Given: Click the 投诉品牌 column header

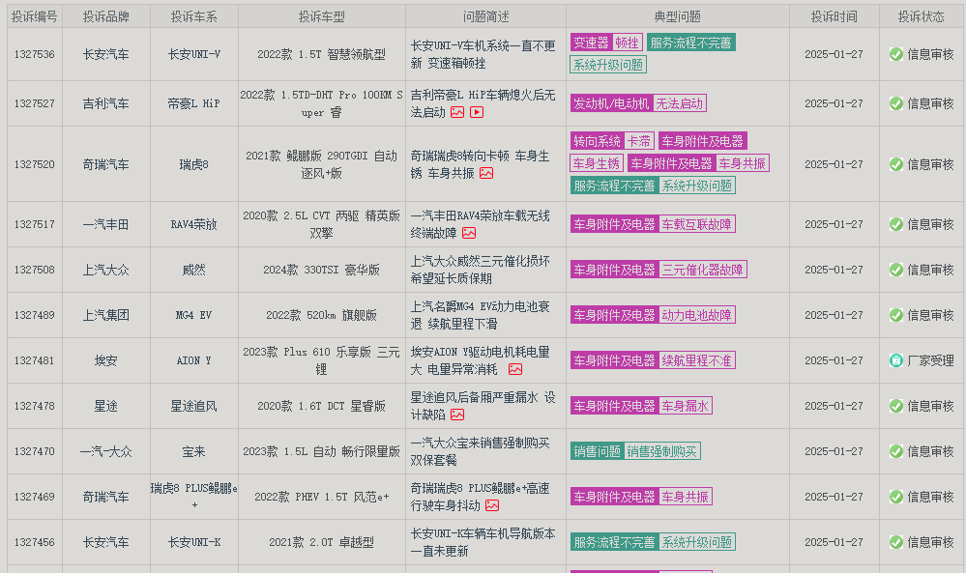Looking at the screenshot, I should coord(106,16).
